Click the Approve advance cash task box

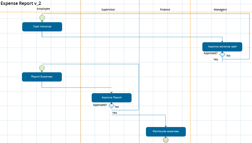[222, 47]
